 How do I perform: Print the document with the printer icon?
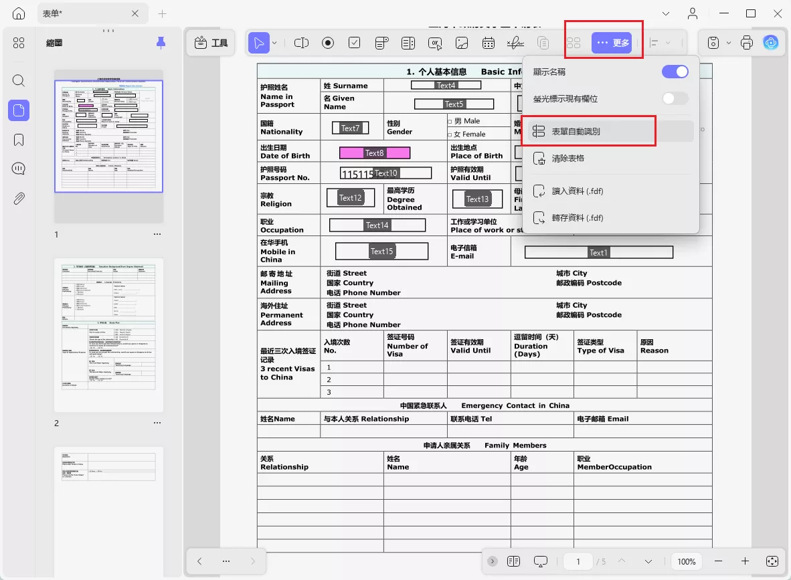[x=747, y=43]
